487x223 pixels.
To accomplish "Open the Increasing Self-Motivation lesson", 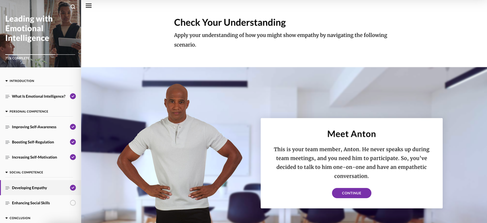I will [x=35, y=157].
